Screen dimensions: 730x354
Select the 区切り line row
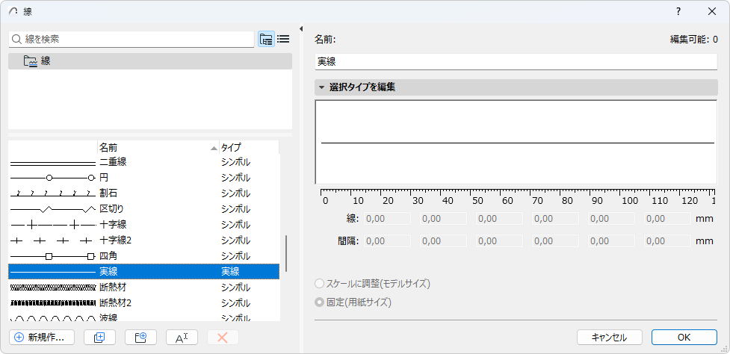pos(144,209)
